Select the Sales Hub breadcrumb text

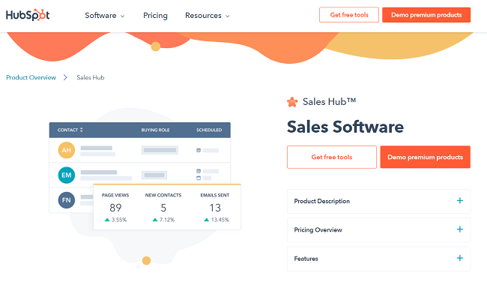91,77
